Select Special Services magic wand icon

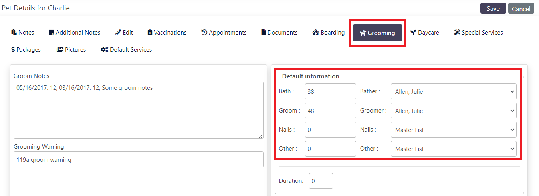click(x=457, y=33)
